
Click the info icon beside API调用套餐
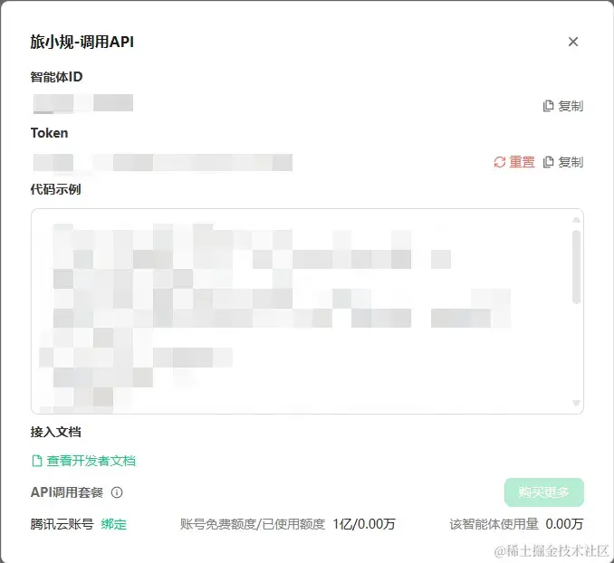click(x=117, y=492)
